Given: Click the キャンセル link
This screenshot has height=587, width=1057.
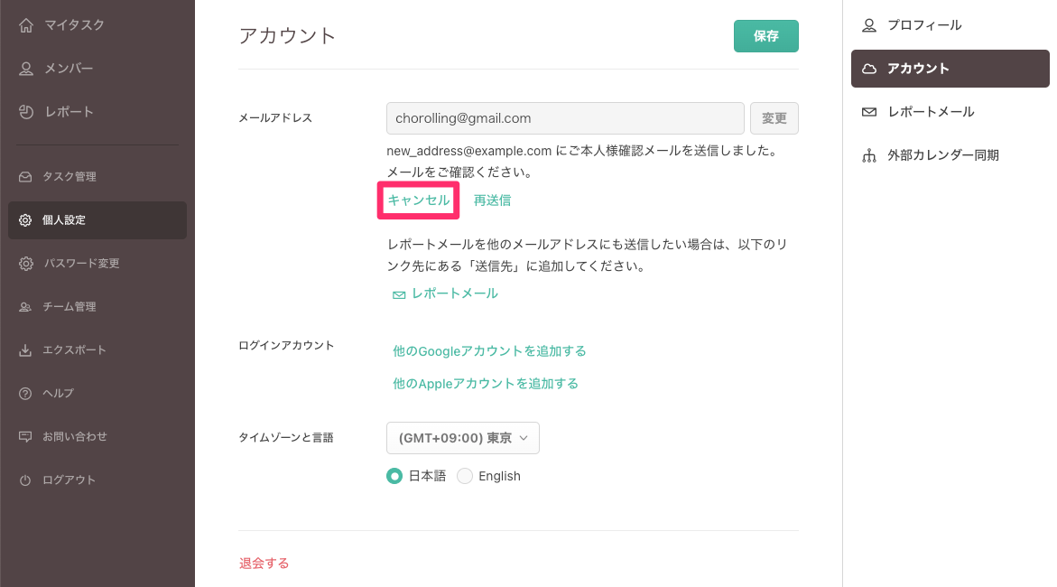Looking at the screenshot, I should click(418, 200).
